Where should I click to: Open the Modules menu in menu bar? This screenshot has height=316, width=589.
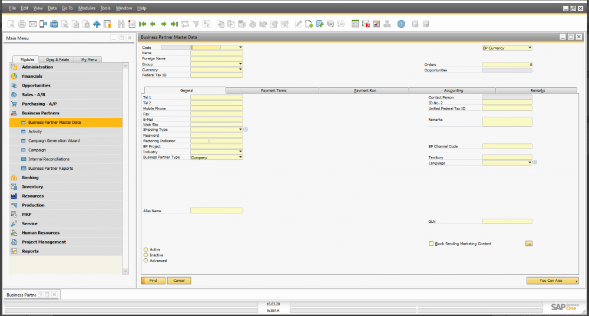pos(87,8)
